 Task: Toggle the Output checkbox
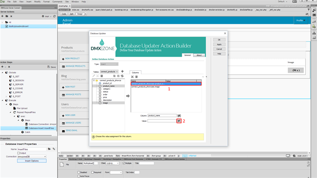[19, 153]
